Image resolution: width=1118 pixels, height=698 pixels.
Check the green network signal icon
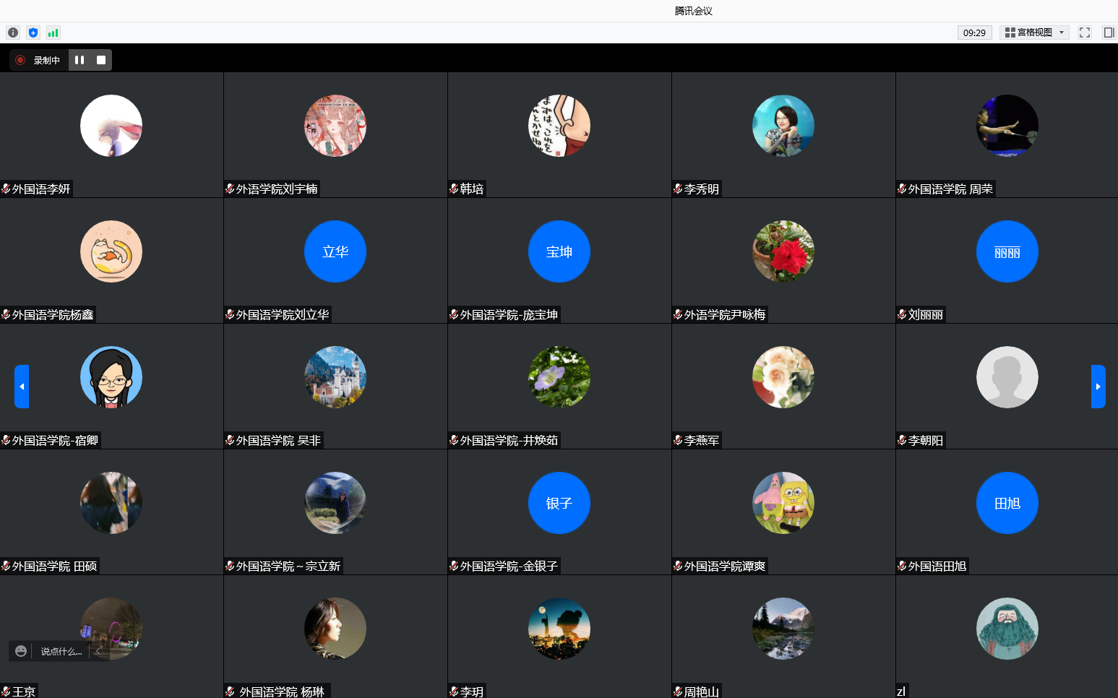pos(53,33)
